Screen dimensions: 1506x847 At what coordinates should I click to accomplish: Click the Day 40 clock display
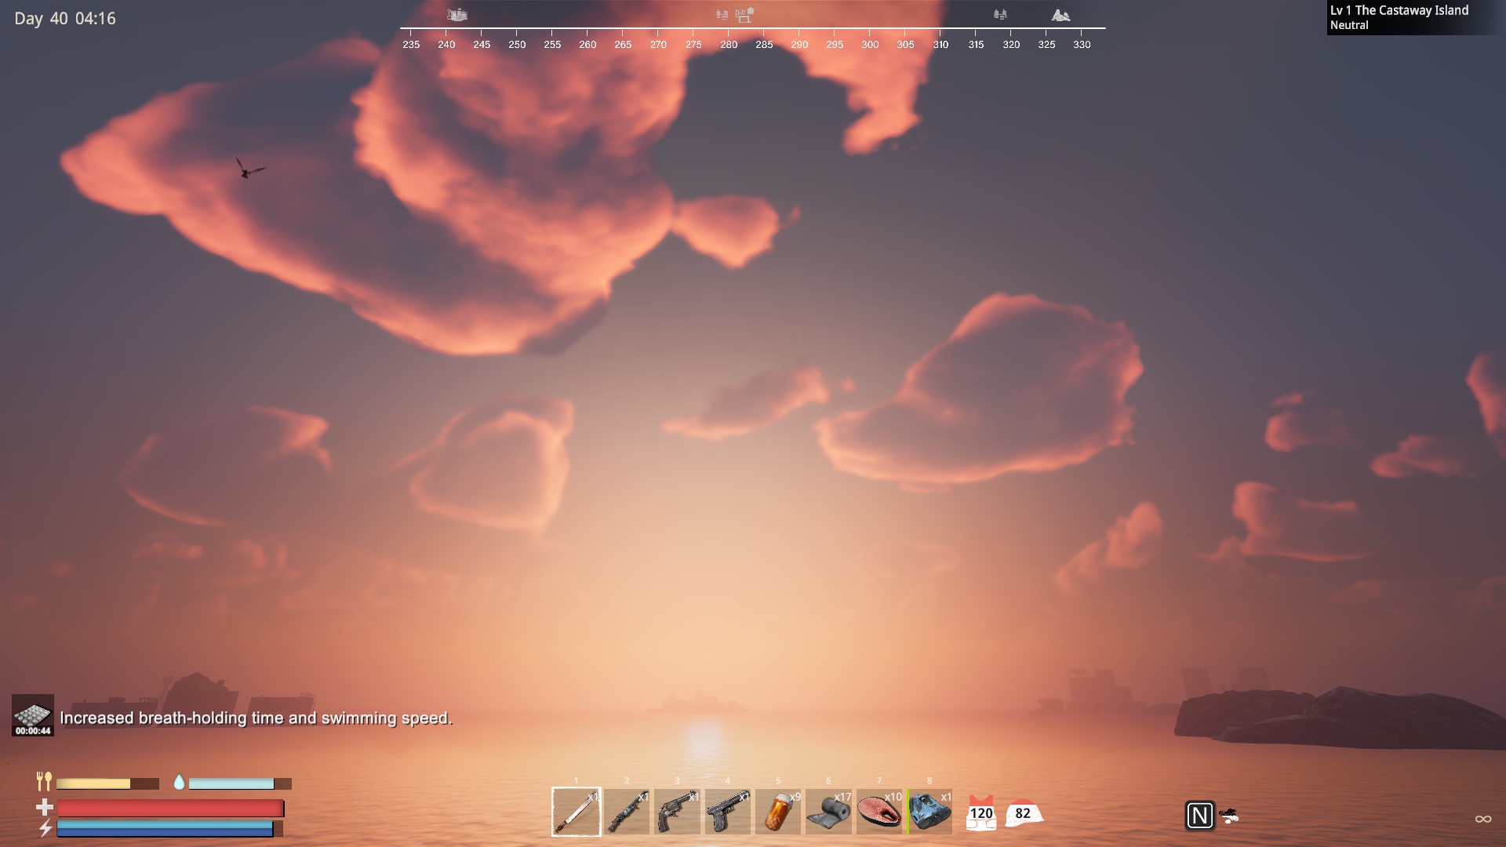click(65, 18)
